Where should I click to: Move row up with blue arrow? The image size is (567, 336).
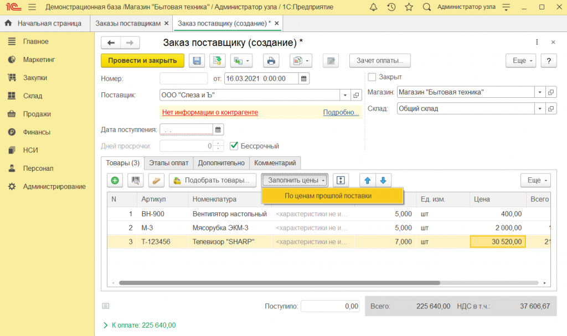click(x=367, y=180)
